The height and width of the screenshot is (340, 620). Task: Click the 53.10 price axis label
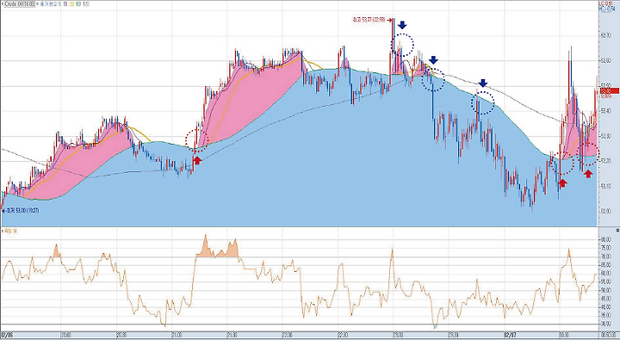coord(606,186)
